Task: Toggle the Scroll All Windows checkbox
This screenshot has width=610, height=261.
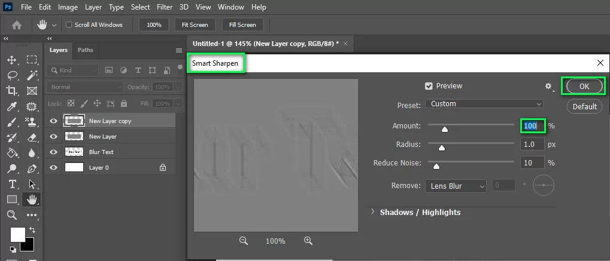Action: [x=69, y=24]
